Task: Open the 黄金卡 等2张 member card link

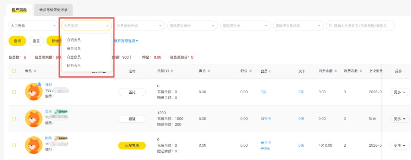Action: (x=266, y=145)
